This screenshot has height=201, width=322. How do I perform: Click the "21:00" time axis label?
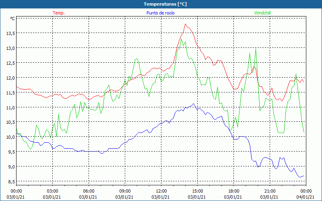pyautogui.click(x=270, y=191)
